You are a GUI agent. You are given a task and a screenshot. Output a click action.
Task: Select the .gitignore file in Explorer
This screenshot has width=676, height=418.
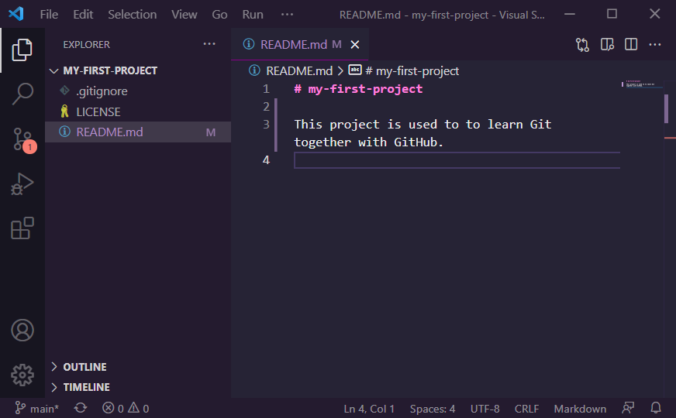102,91
